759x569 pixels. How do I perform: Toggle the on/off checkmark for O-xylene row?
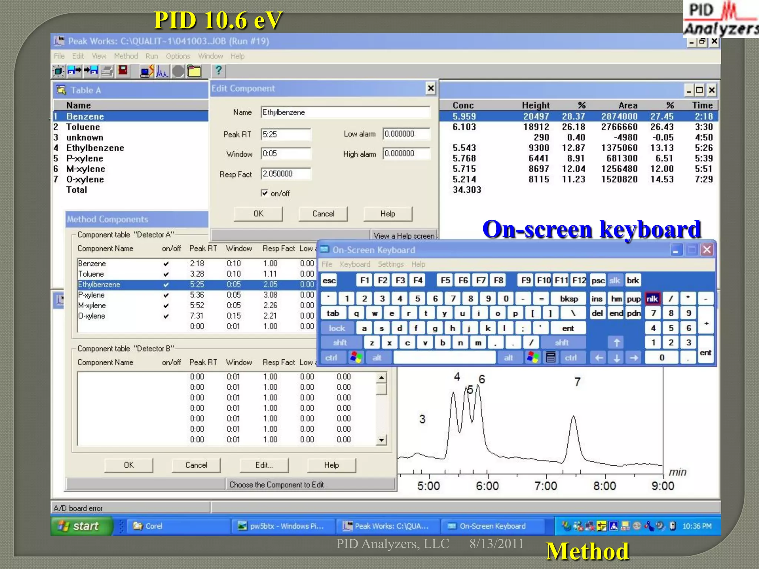point(166,316)
